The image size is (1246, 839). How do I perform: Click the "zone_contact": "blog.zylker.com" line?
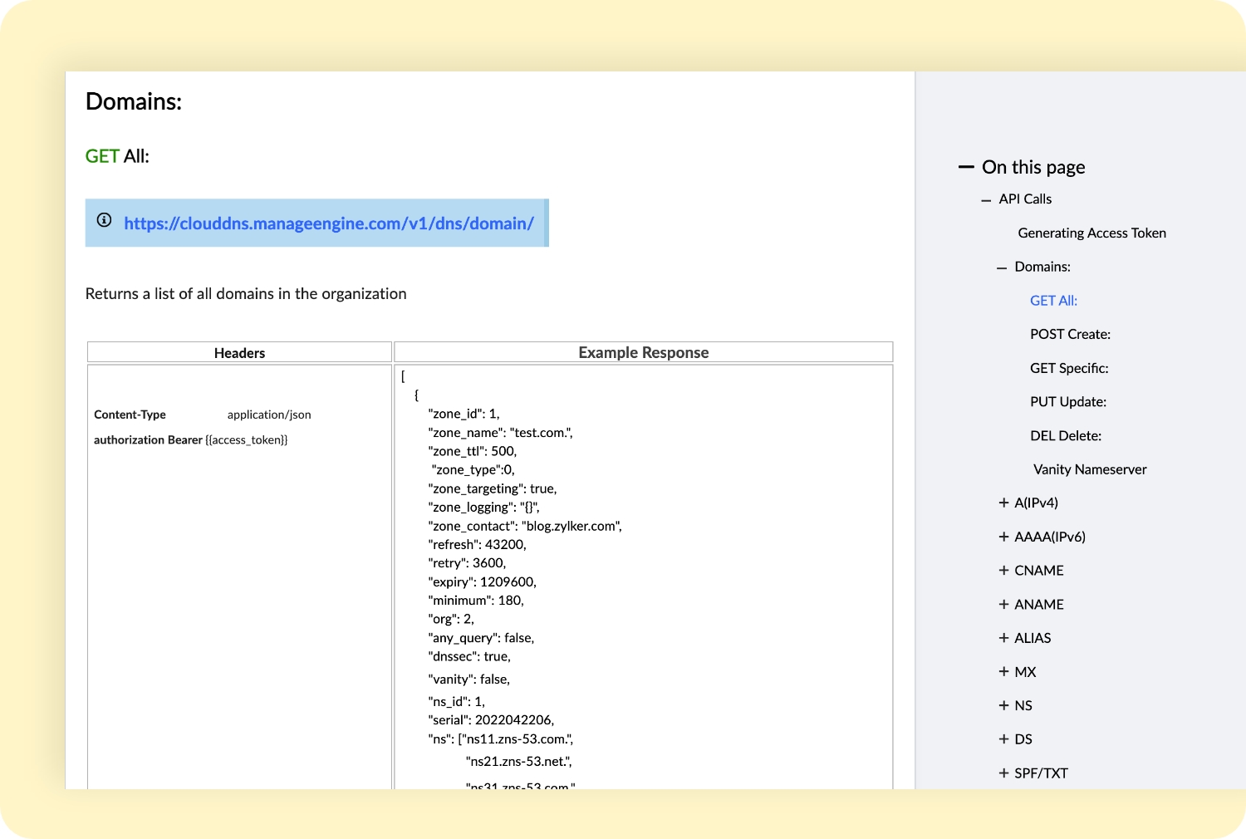[525, 526]
